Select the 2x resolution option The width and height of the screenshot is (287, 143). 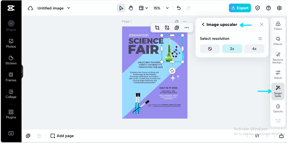point(232,49)
